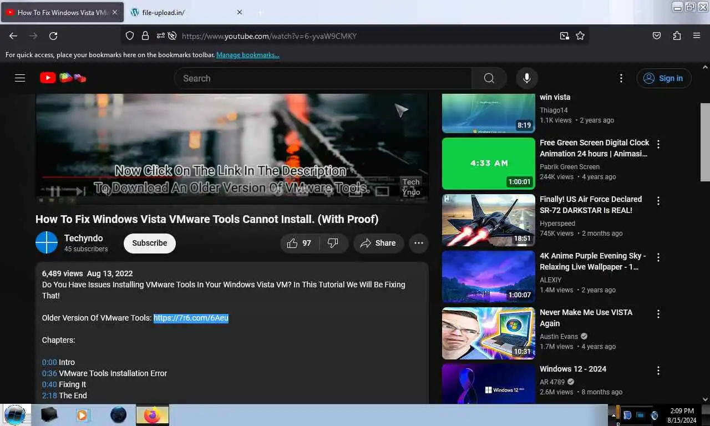The width and height of the screenshot is (710, 426).
Task: Click the autoplay blocked icon in the address bar
Action: coord(173,35)
